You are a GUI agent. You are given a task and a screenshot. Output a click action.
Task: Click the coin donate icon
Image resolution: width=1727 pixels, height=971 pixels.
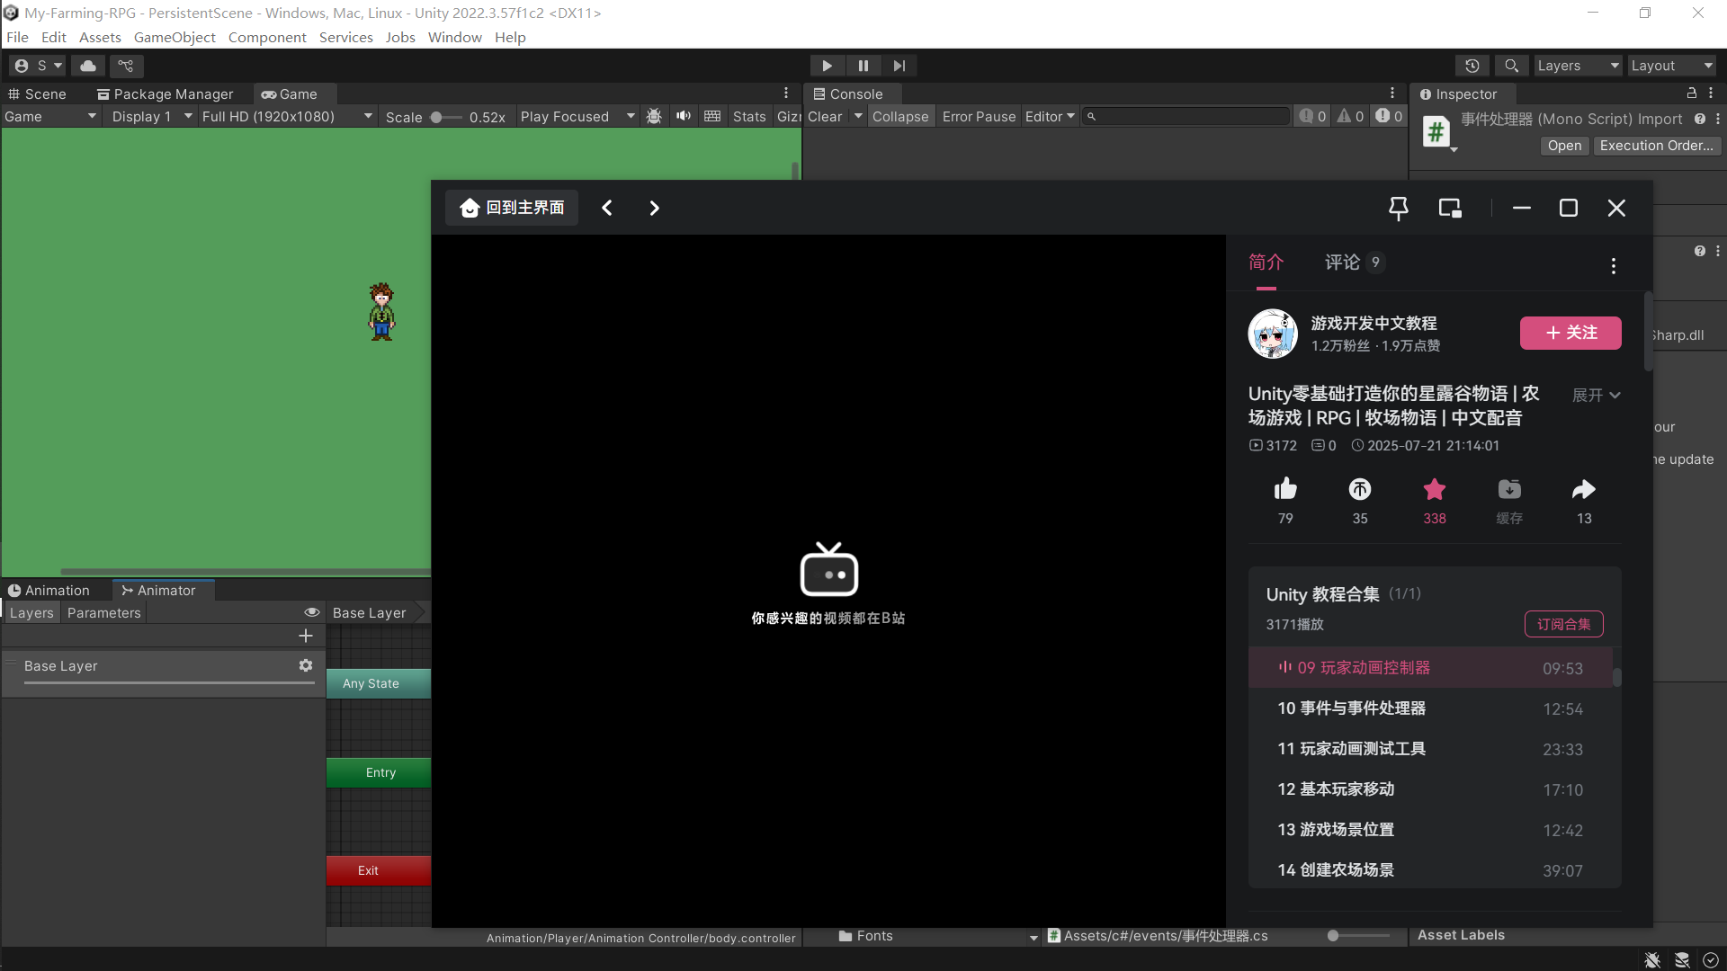pyautogui.click(x=1359, y=490)
